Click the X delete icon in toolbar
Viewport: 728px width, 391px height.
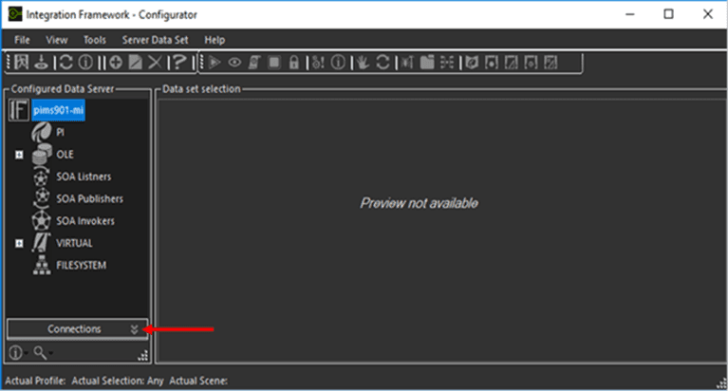[x=155, y=63]
